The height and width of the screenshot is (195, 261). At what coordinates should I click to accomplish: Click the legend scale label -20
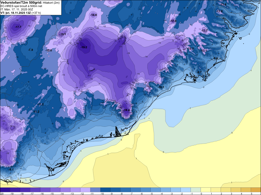[2, 193]
